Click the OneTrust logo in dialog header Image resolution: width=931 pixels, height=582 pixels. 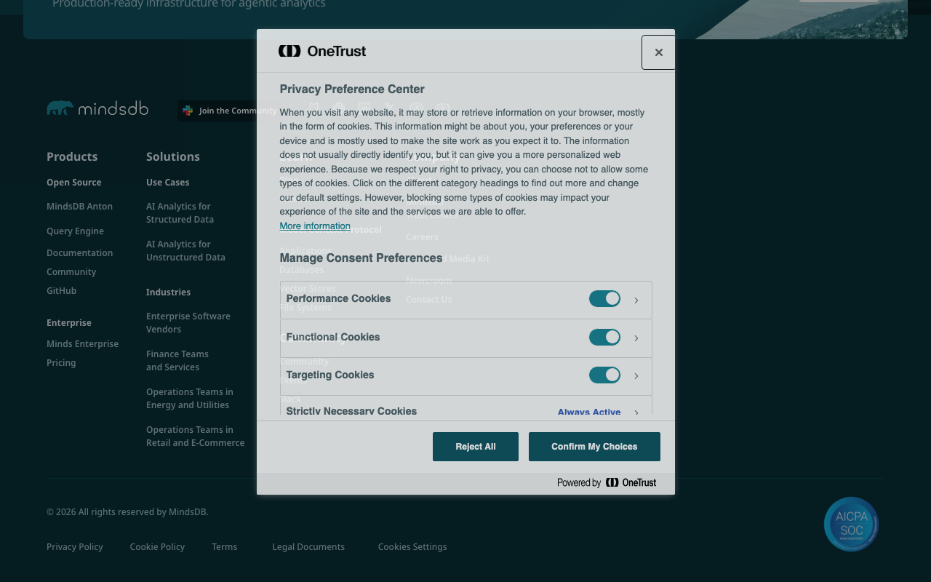coord(322,51)
